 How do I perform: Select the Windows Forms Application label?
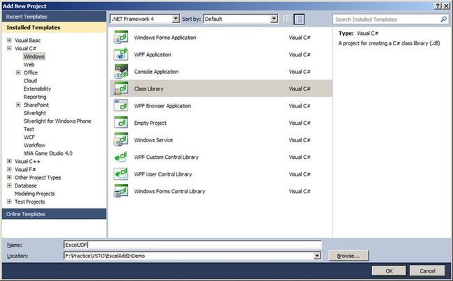coord(165,38)
